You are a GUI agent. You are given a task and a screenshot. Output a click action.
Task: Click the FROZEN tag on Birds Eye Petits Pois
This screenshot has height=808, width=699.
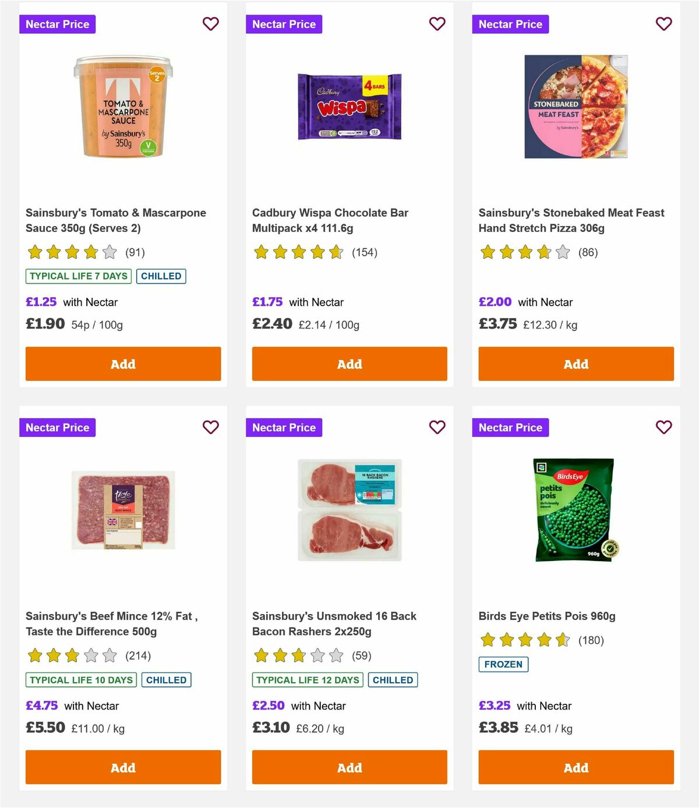click(503, 664)
